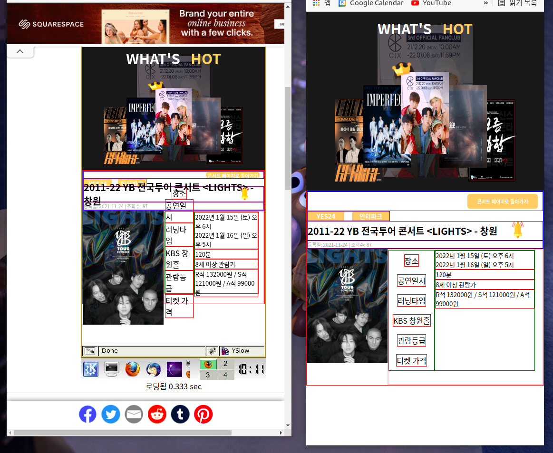The height and width of the screenshot is (453, 553).
Task: Click the "120분" value in the right window
Action: pyautogui.click(x=443, y=275)
